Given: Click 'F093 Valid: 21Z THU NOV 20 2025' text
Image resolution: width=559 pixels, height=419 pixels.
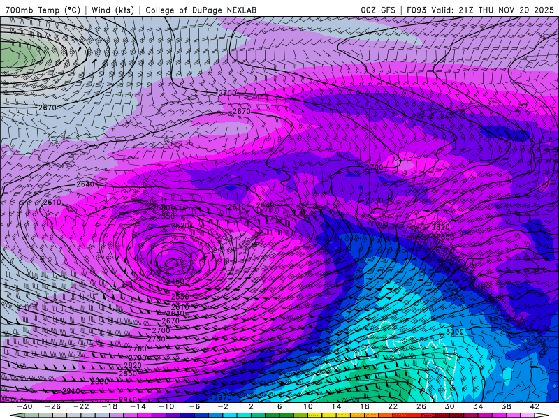Looking at the screenshot, I should click(481, 10).
